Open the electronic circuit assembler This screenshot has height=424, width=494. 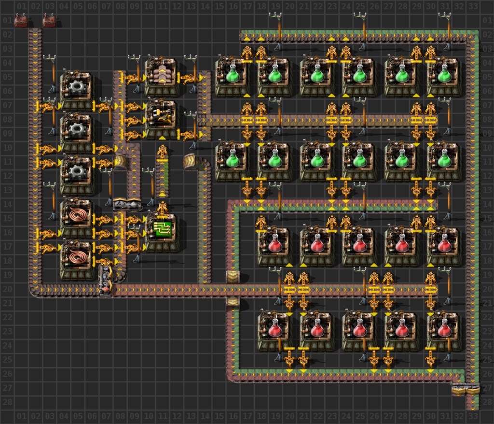[162, 233]
